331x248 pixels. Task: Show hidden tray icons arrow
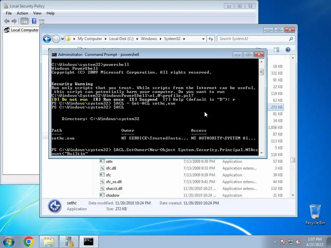click(275, 242)
